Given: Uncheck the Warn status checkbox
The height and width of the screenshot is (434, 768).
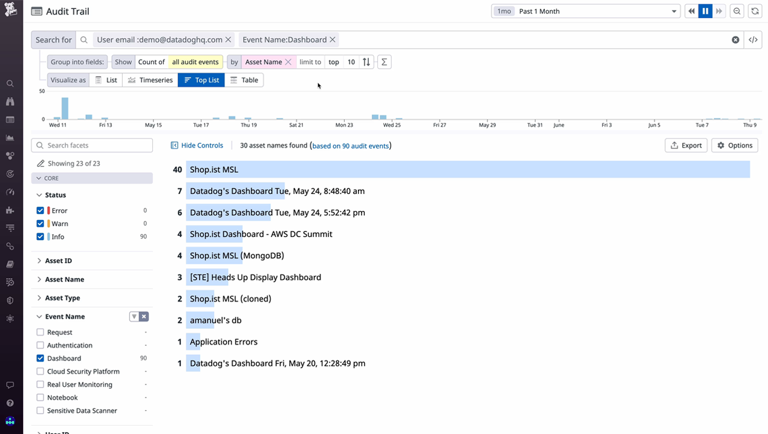Looking at the screenshot, I should [40, 224].
